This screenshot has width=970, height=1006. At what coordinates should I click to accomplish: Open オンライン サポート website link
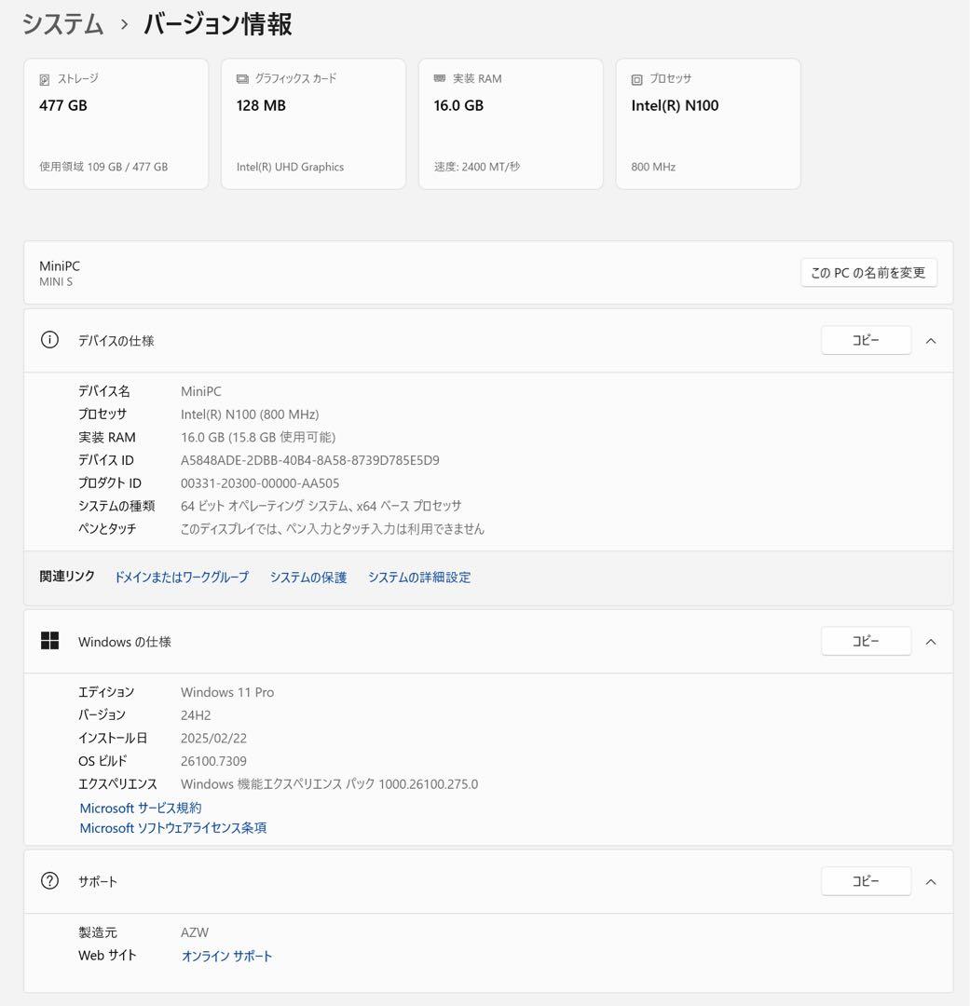(x=227, y=957)
